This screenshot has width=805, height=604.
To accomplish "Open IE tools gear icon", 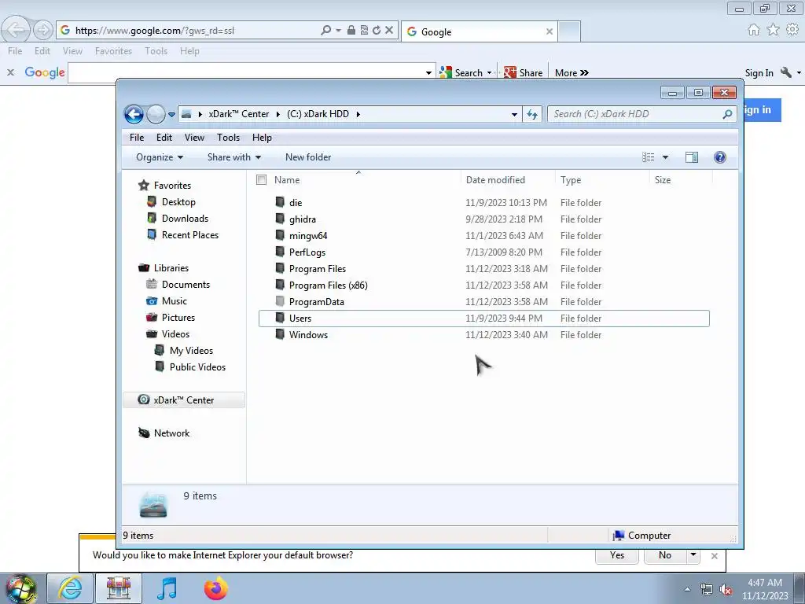I will (x=792, y=30).
